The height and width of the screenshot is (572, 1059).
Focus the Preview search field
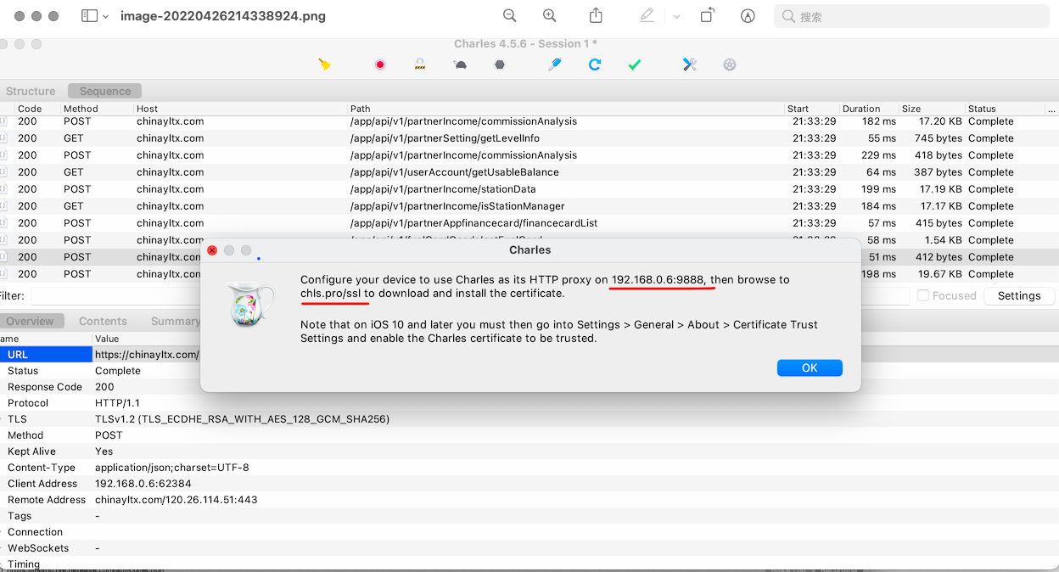click(x=911, y=16)
